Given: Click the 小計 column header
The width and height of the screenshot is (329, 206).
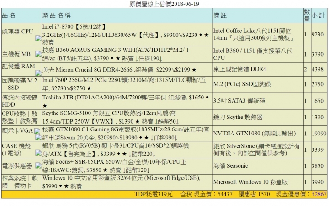Looking at the screenshot, I should tap(318, 15).
